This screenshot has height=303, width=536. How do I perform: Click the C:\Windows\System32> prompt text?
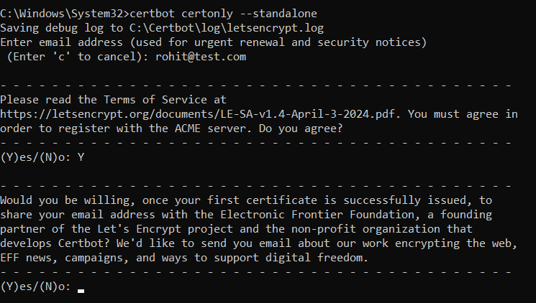[x=62, y=14]
